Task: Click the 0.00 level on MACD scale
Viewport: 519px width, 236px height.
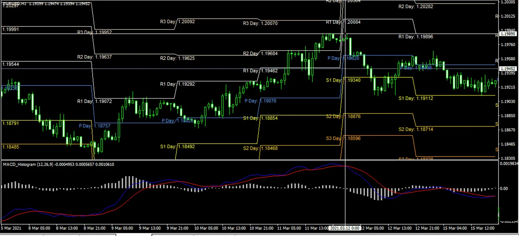Action: pos(504,188)
